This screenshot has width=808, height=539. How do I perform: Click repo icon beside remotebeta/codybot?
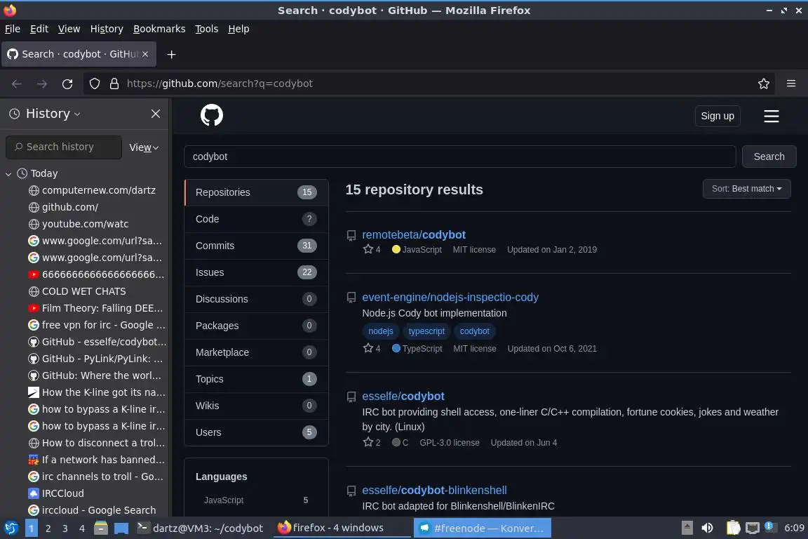(351, 236)
